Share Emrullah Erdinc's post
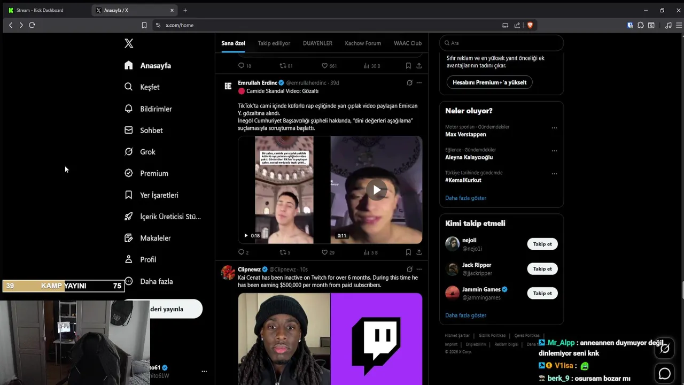Viewport: 684px width, 385px height. coord(419,252)
